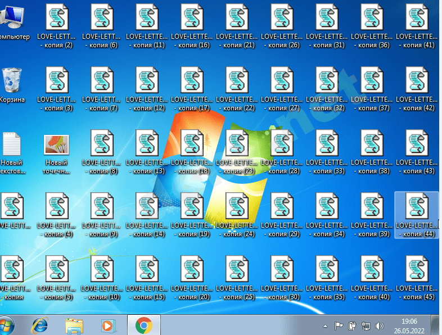
Task: Select LOVE-LETTER копия (43) file icon
Action: [x=417, y=143]
